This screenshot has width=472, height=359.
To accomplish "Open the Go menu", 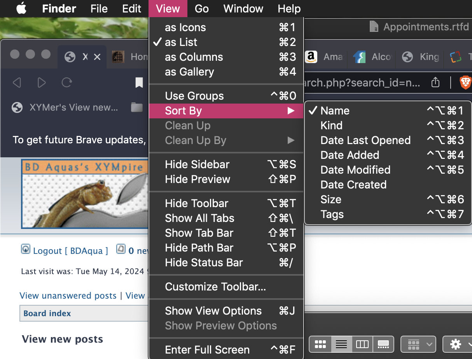I will 201,9.
